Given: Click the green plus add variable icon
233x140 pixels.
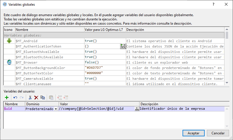Looking at the screenshot, I should pos(7,98).
